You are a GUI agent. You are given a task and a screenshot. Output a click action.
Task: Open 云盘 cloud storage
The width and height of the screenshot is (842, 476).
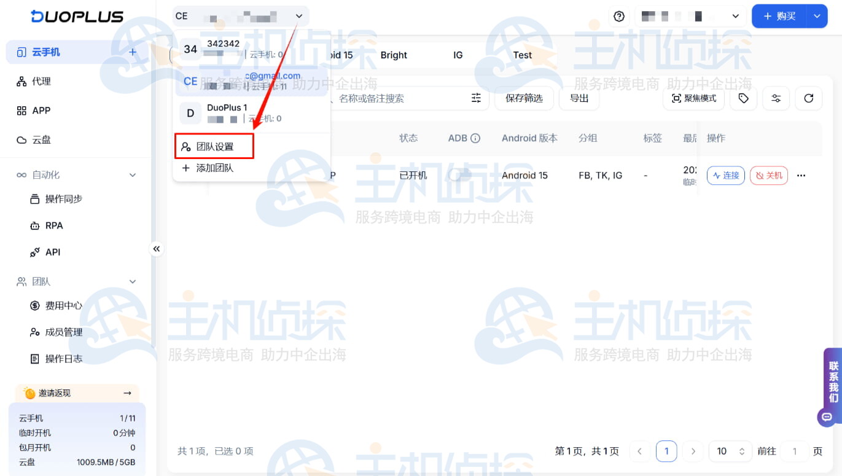click(41, 139)
